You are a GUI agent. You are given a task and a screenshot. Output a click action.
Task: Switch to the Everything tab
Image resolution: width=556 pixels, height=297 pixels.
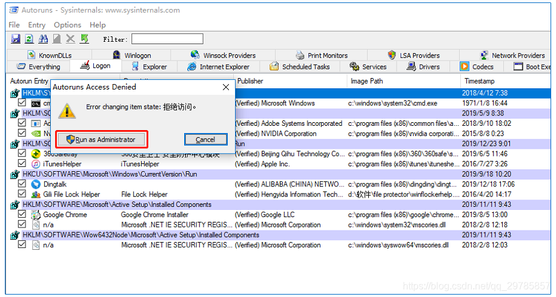point(39,67)
